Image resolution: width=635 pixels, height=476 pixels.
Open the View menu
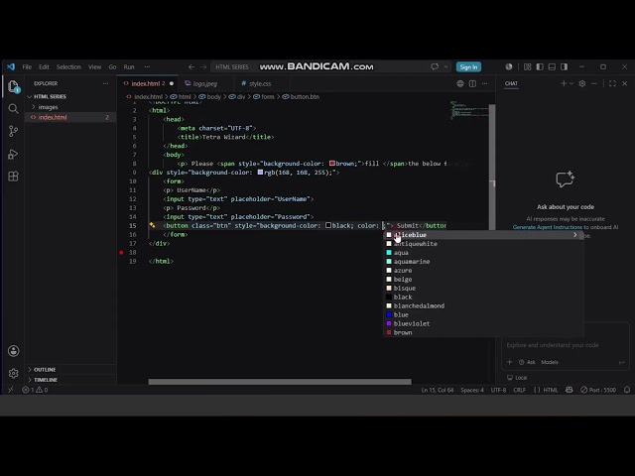tap(95, 66)
